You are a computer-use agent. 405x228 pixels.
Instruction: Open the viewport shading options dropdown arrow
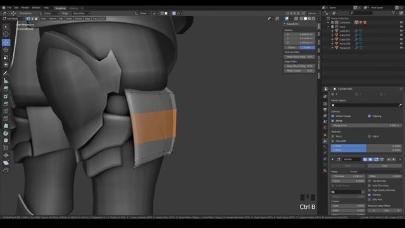coord(318,18)
